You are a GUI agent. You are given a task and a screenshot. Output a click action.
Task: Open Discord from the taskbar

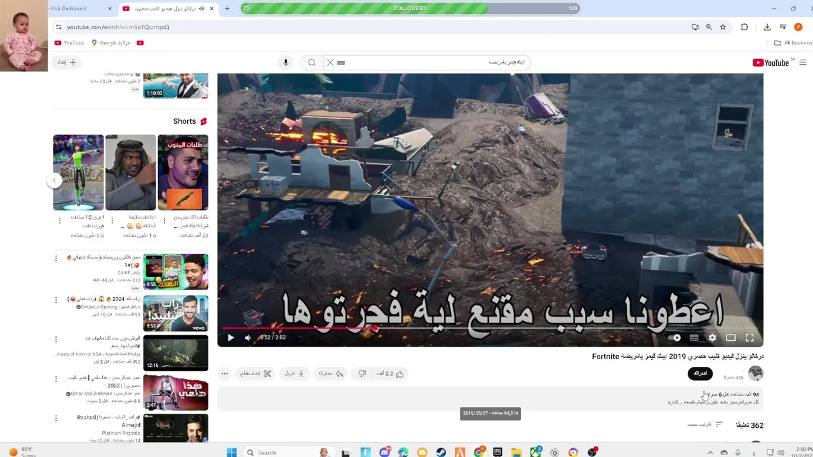point(384,453)
